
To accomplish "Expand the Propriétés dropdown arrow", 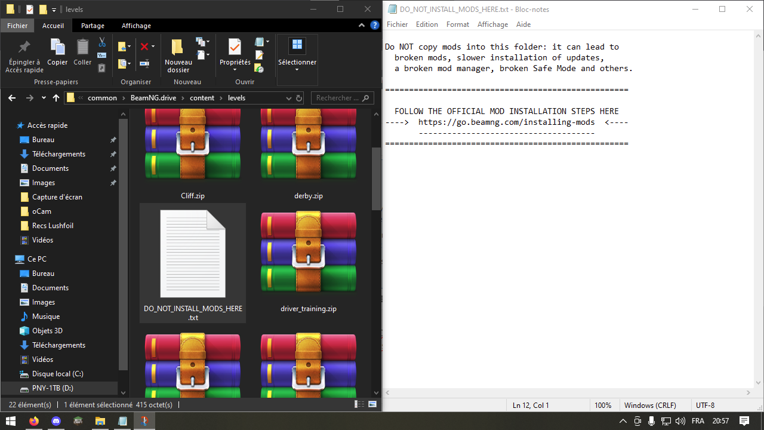I will coord(235,70).
